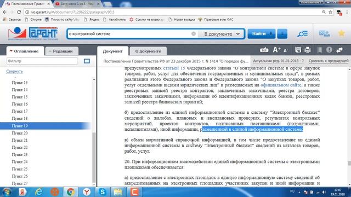Switch to the О документе tab

click(148, 51)
